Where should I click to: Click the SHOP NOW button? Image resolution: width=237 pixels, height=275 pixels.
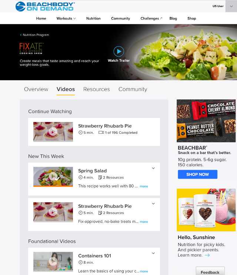tap(197, 174)
